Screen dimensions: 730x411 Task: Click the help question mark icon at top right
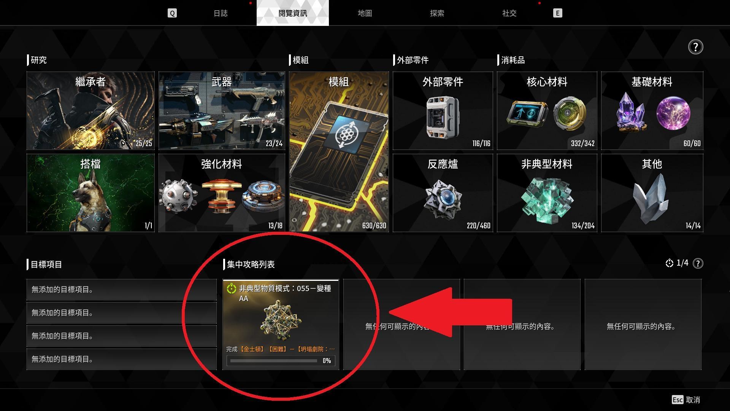(695, 47)
